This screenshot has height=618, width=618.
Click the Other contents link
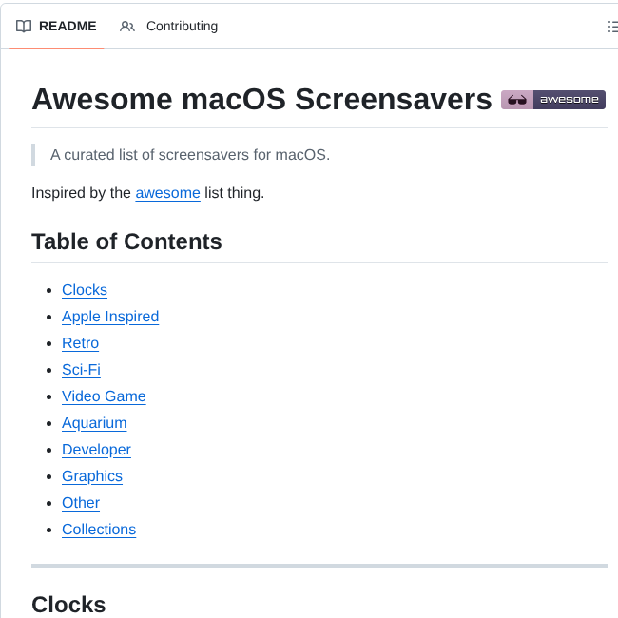81,503
